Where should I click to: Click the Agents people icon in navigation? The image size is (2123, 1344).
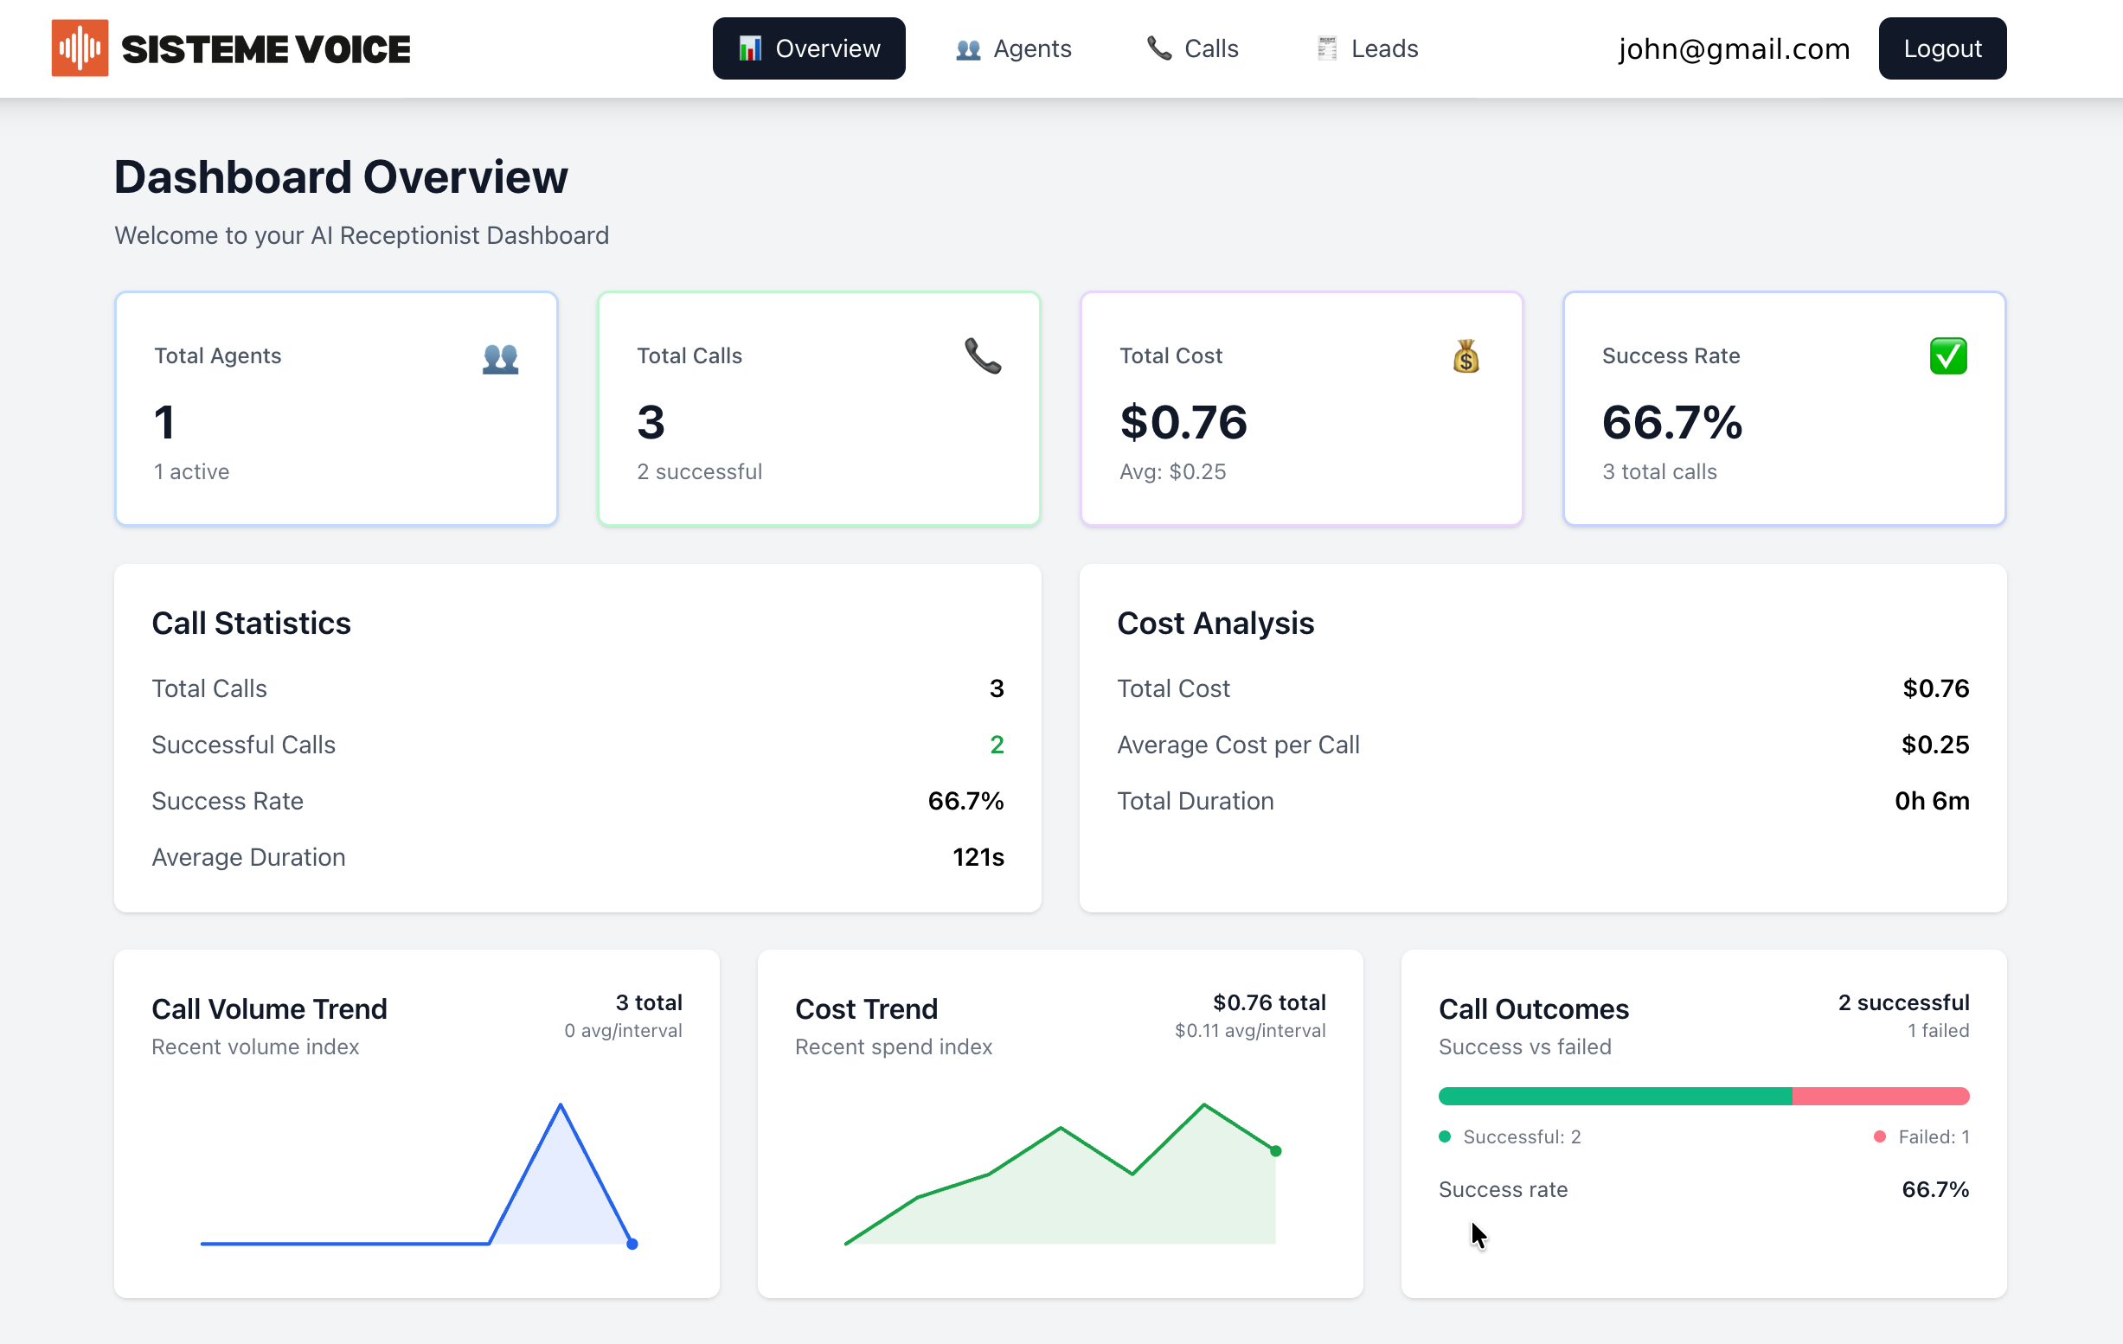967,49
